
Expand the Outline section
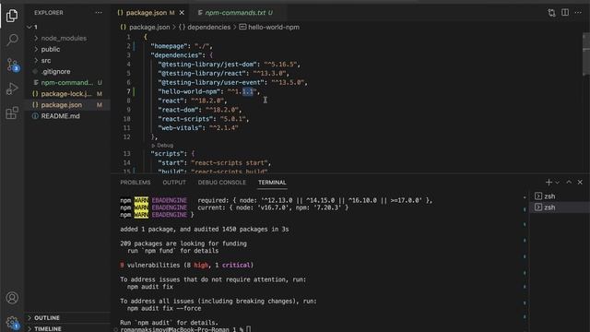[x=67, y=317]
